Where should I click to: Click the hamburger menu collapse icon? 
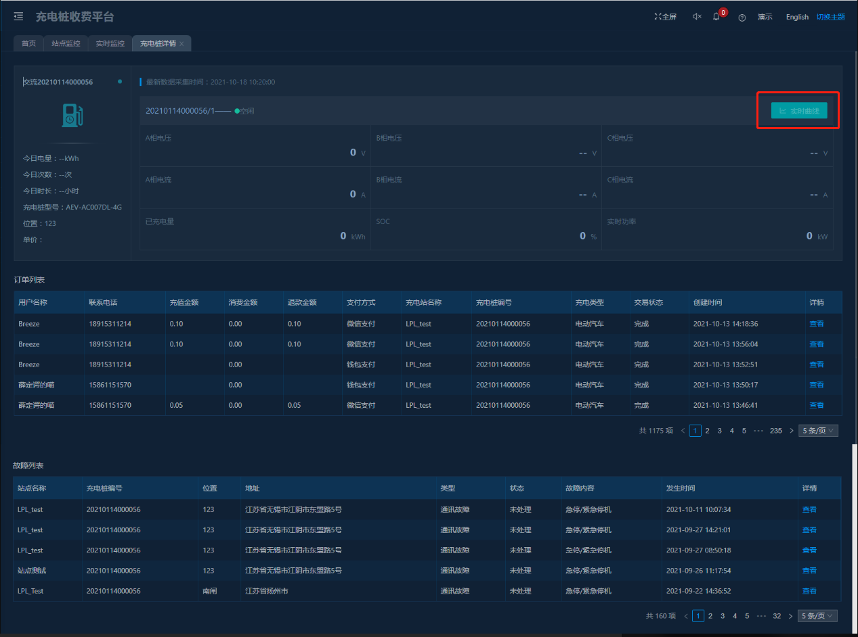[18, 17]
